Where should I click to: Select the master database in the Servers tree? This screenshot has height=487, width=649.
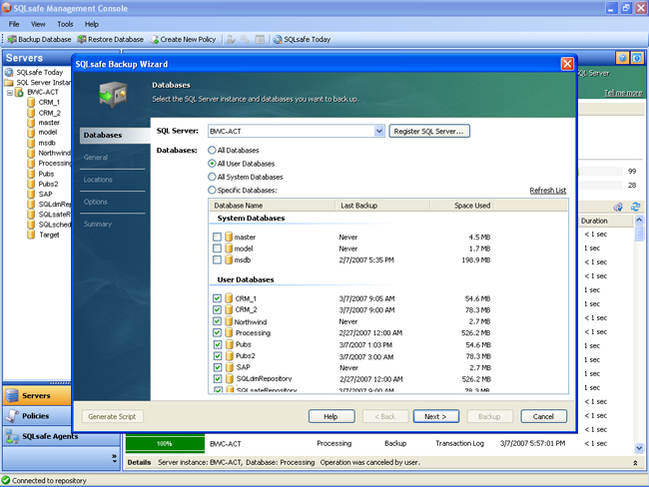click(49, 123)
